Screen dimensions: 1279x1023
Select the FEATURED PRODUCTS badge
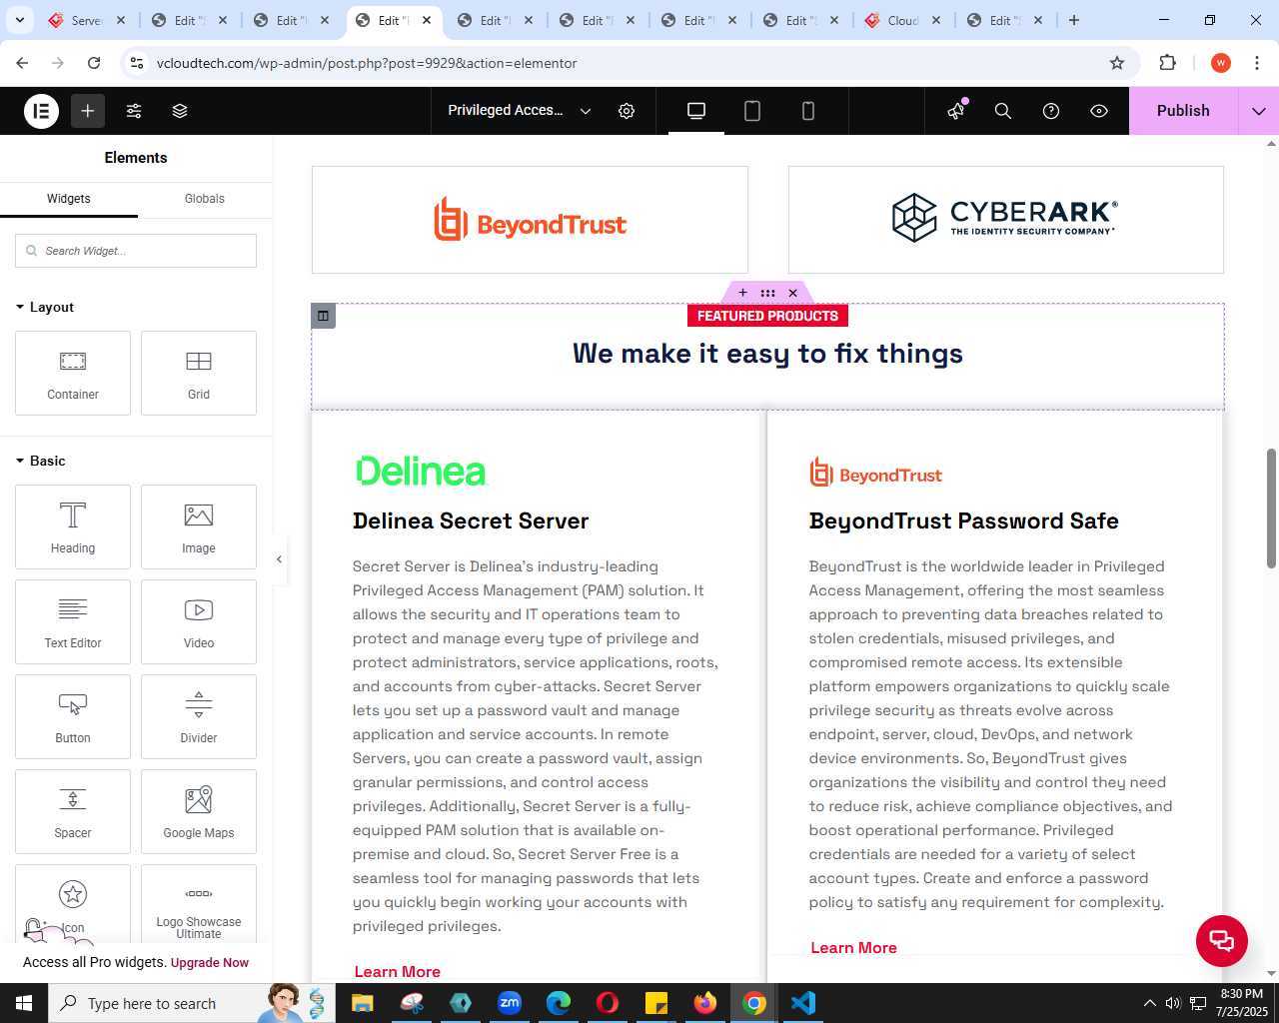coord(767,316)
